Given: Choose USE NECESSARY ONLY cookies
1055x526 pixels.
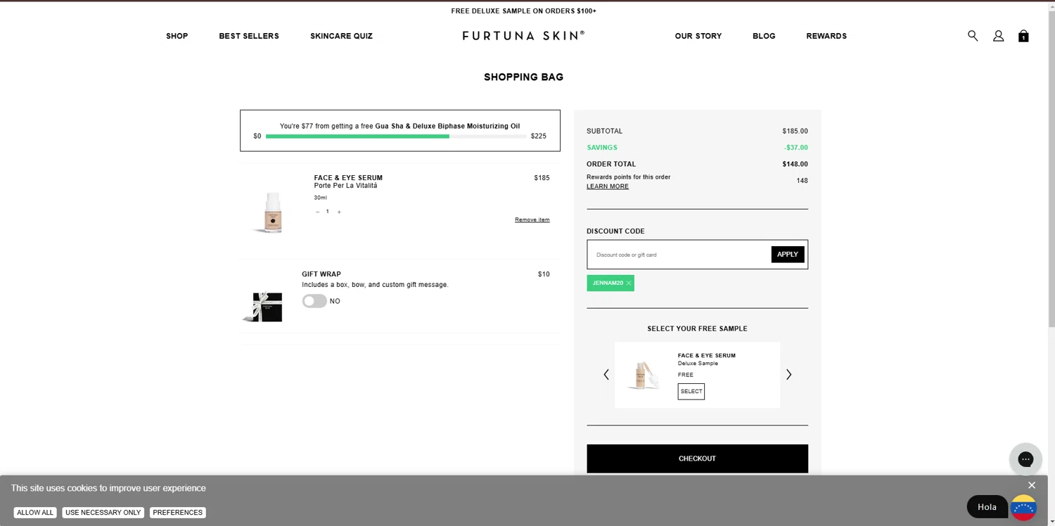Looking at the screenshot, I should pyautogui.click(x=103, y=513).
